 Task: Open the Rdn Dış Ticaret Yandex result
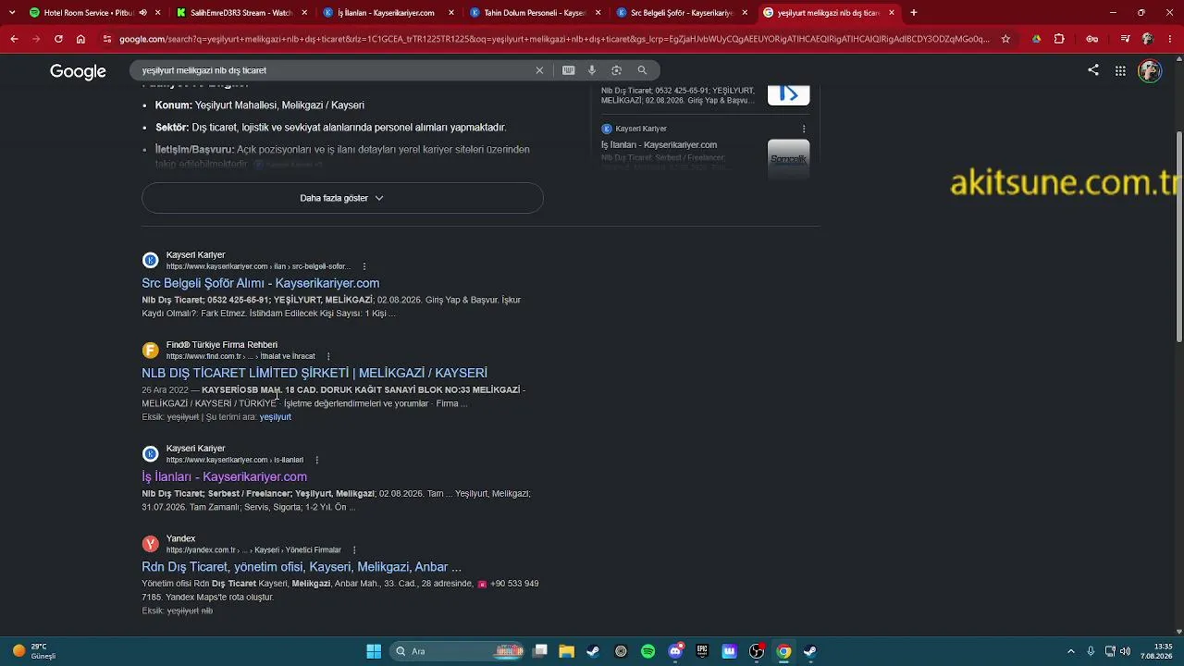coord(302,567)
